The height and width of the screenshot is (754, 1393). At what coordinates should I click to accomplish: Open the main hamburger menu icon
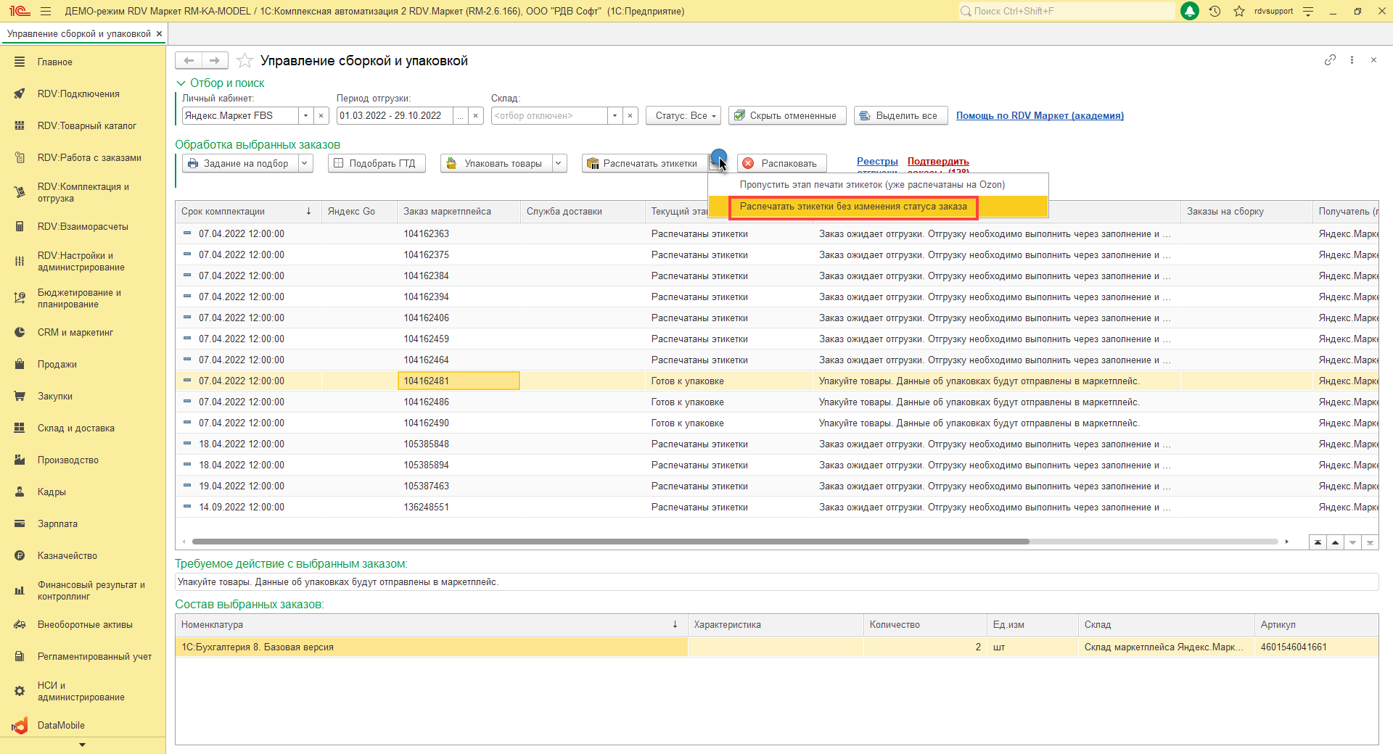(x=46, y=12)
